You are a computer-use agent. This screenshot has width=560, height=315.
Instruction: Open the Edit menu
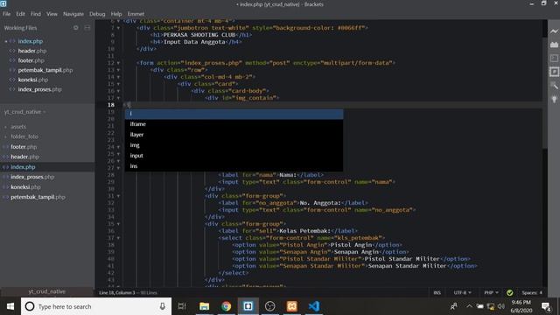tap(20, 14)
